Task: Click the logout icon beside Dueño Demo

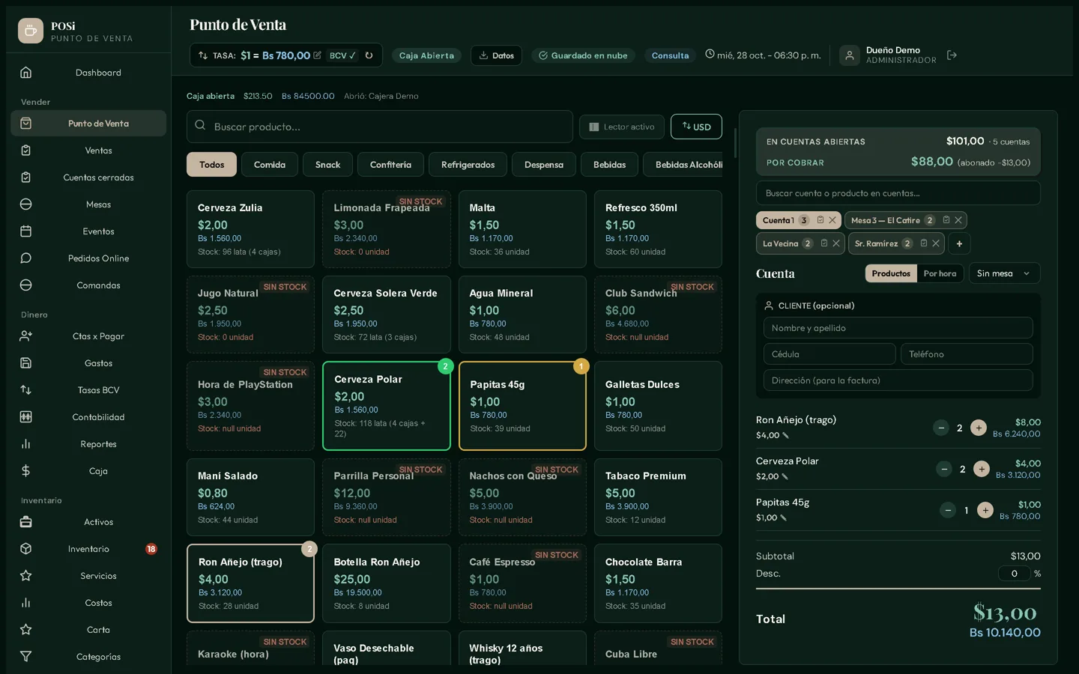Action: (x=952, y=55)
